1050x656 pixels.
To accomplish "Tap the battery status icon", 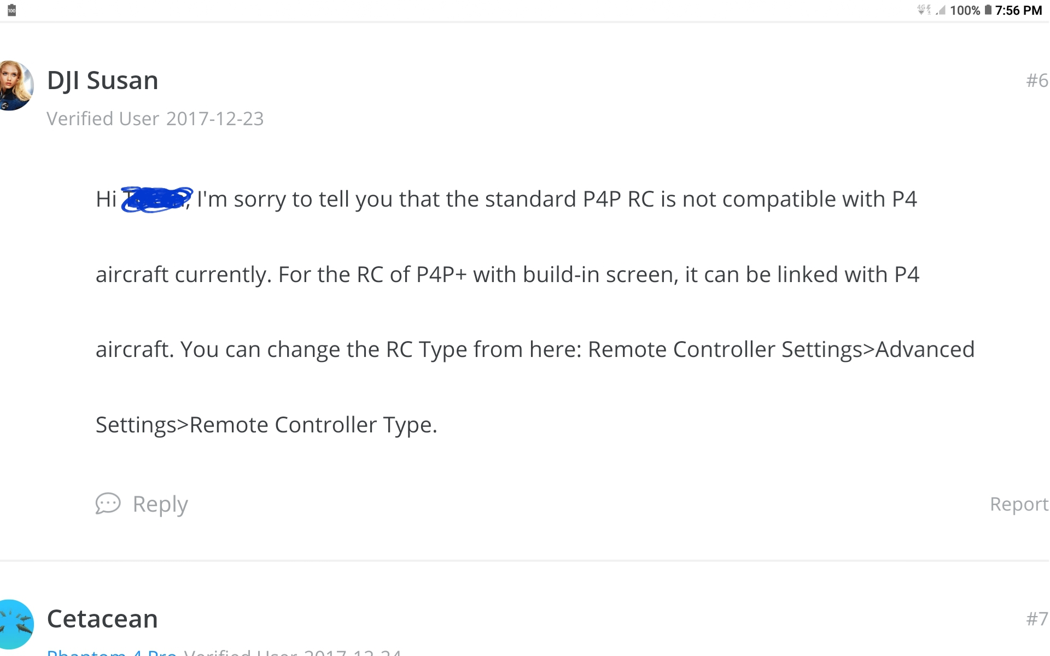I will pyautogui.click(x=988, y=10).
